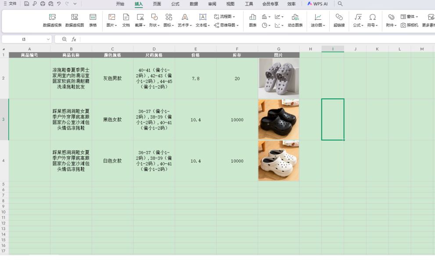
Task: Click the price cell 7.8
Action: point(196,78)
